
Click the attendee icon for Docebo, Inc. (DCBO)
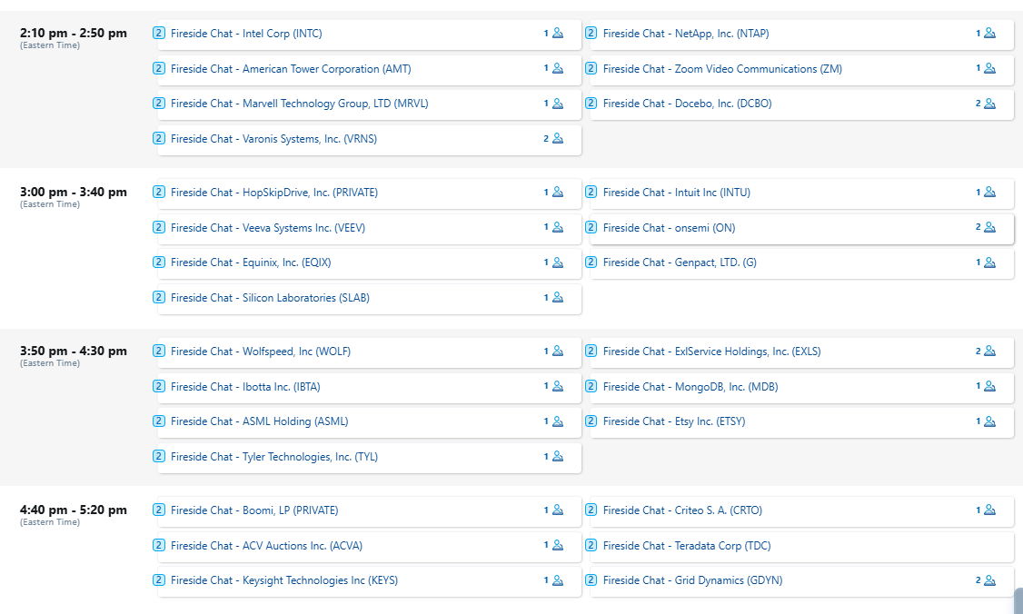click(x=989, y=104)
